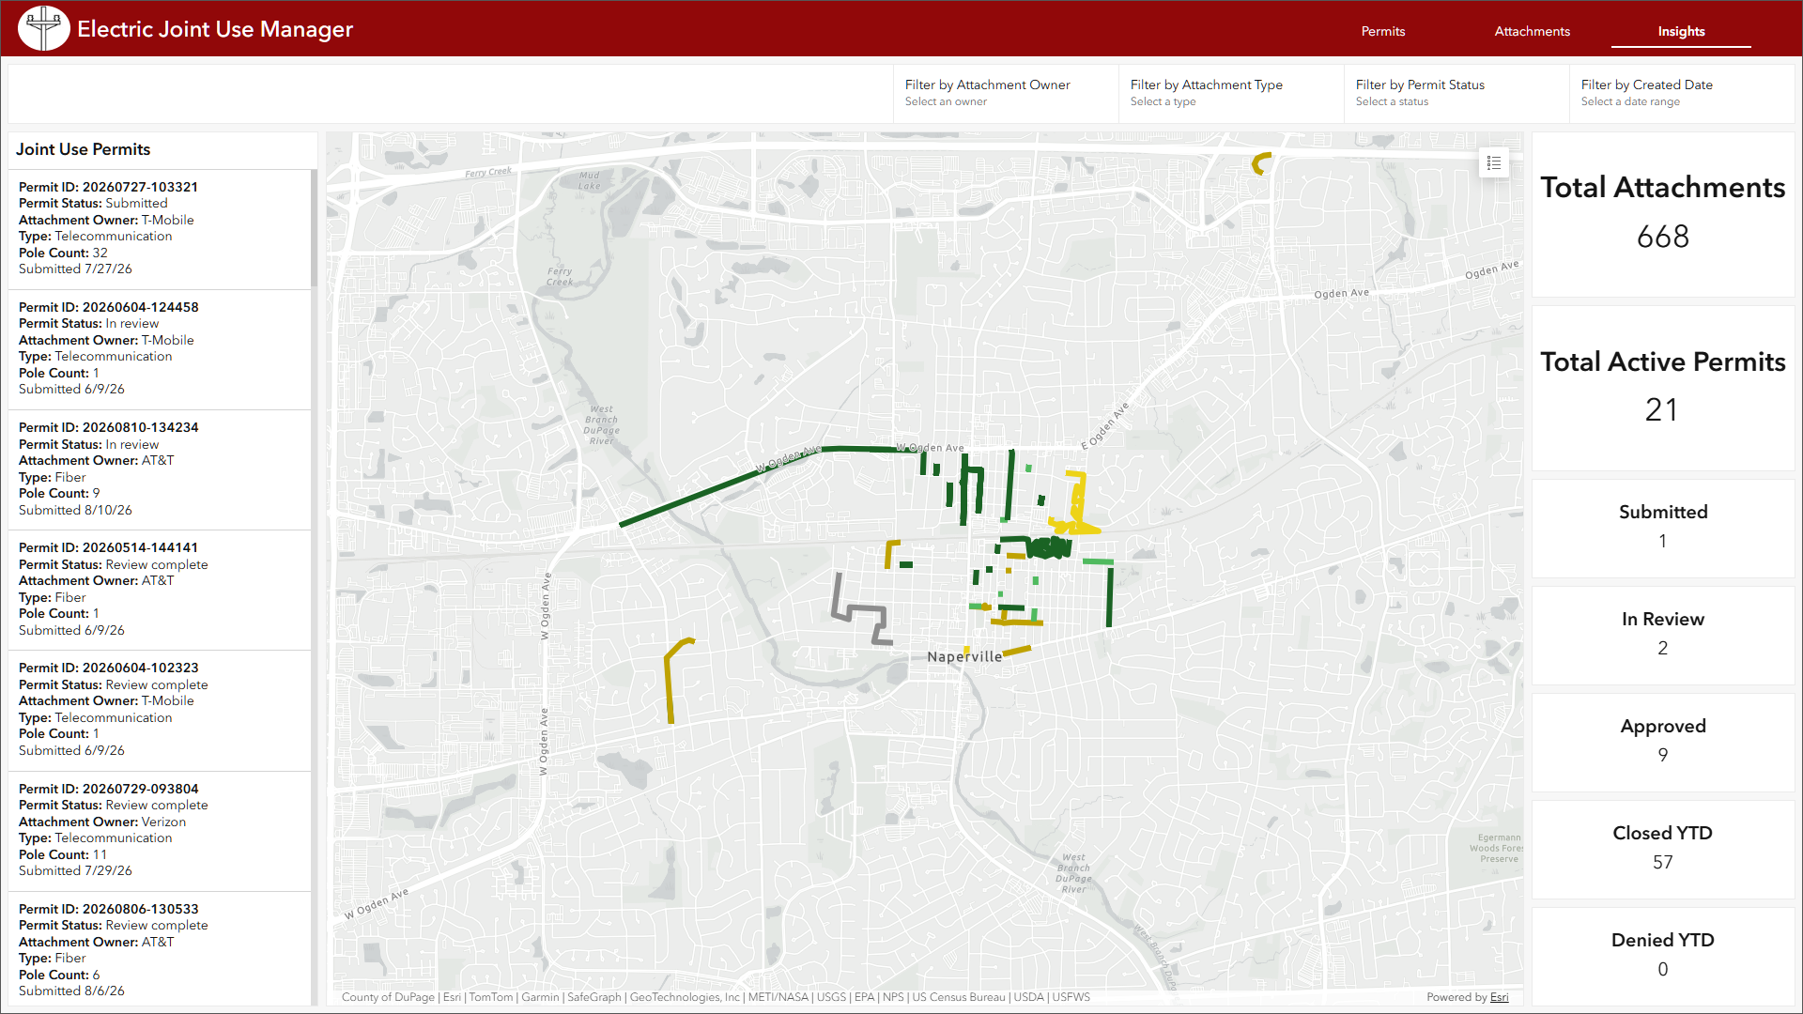
Task: Click the Denied YTD count card
Action: [1663, 956]
